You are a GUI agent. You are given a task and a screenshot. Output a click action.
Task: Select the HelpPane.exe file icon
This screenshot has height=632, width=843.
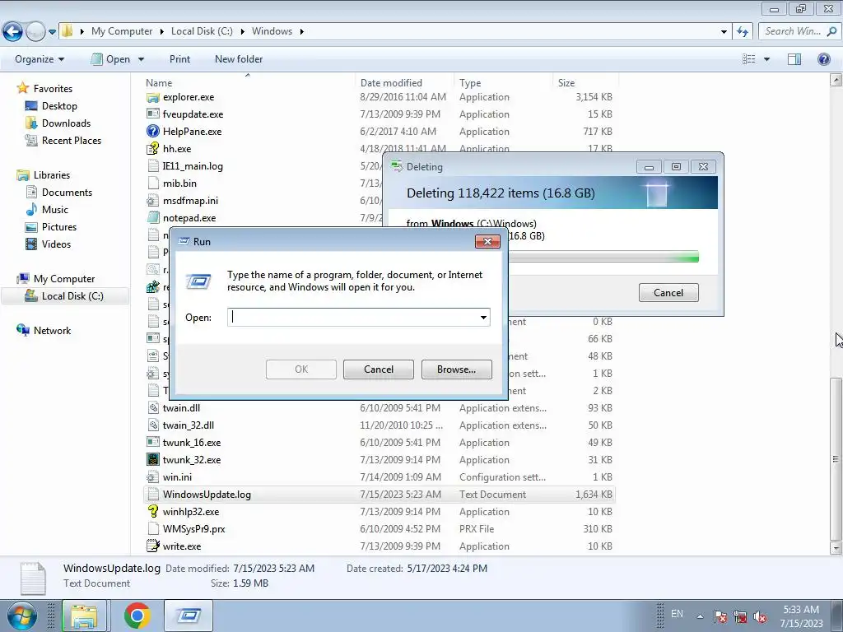(152, 132)
